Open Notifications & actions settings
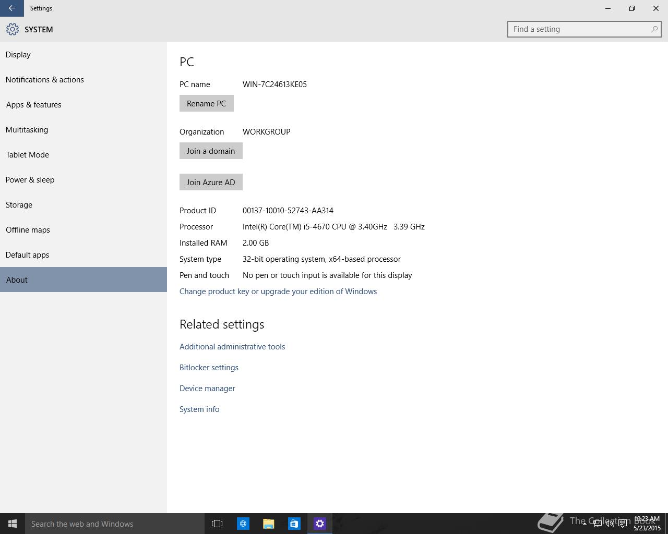This screenshot has width=668, height=534. click(83, 80)
